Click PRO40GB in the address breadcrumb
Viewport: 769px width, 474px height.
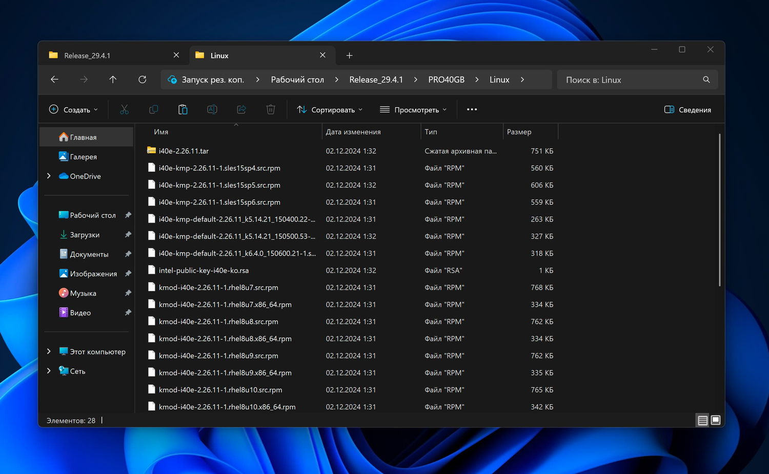tap(446, 79)
